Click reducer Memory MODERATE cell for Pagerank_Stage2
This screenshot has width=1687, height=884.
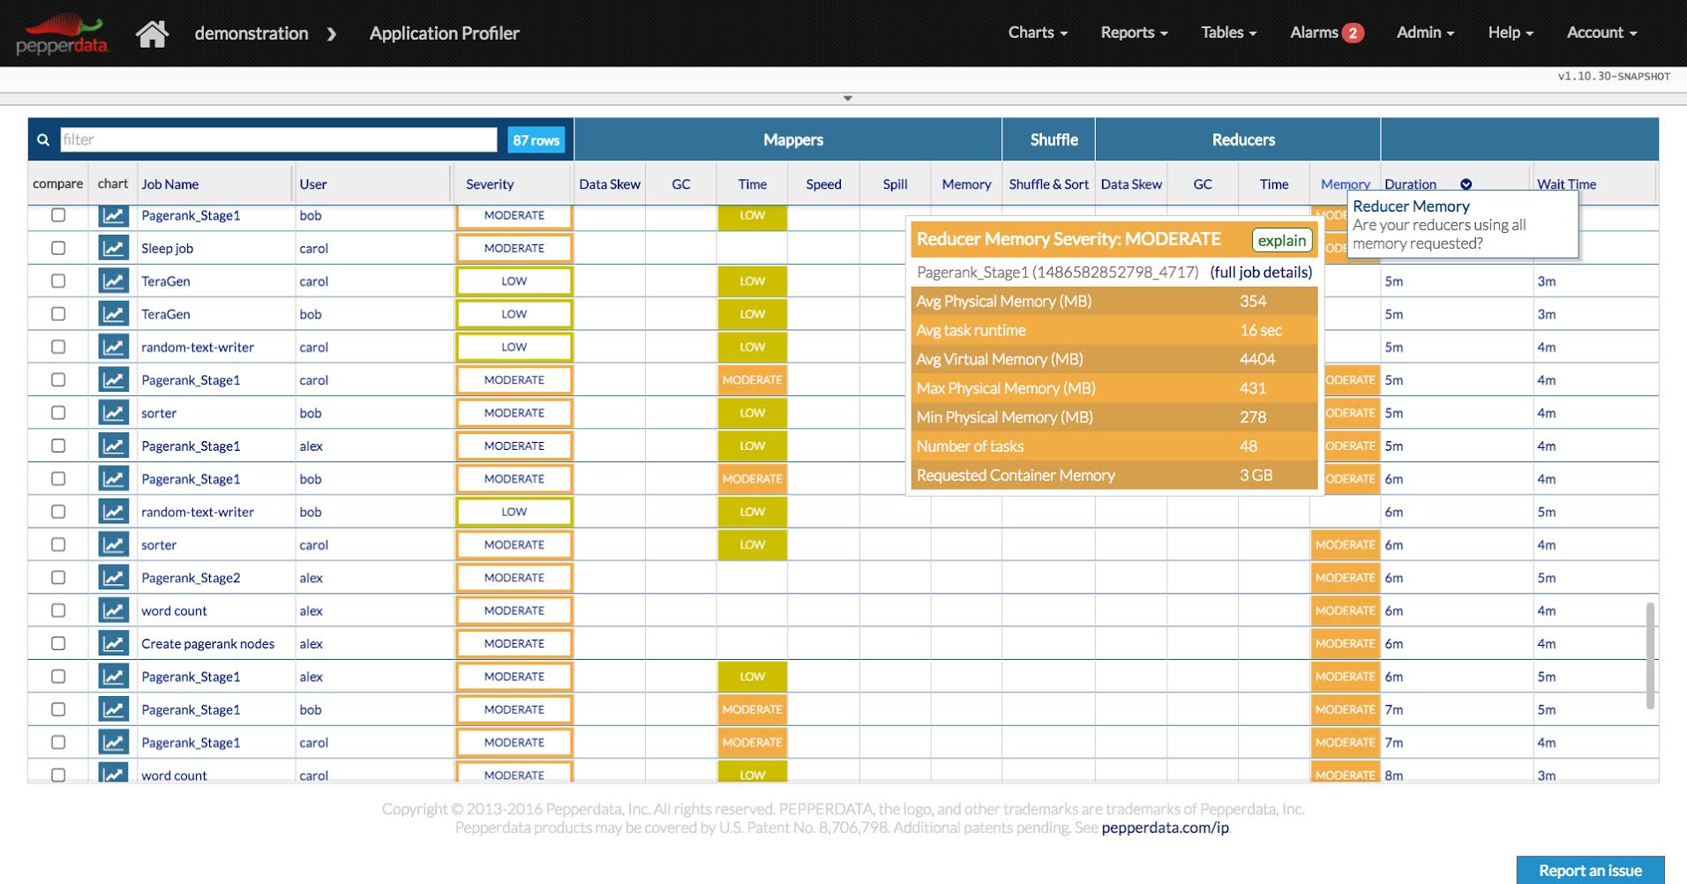coord(1345,578)
